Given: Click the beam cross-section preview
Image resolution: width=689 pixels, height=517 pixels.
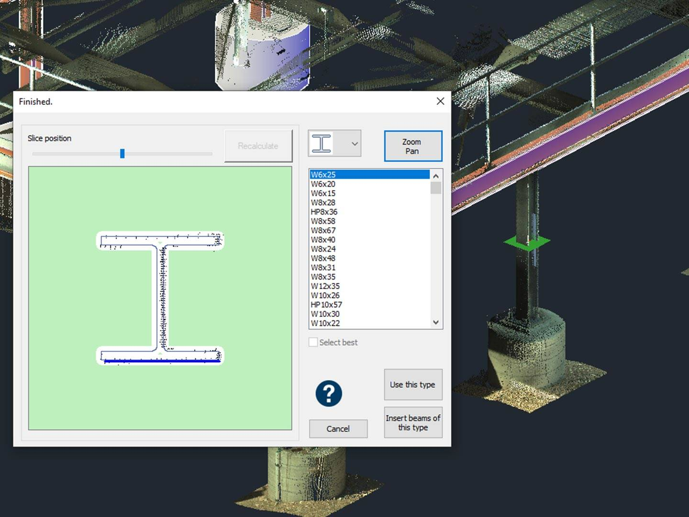Looking at the screenshot, I should tap(160, 298).
